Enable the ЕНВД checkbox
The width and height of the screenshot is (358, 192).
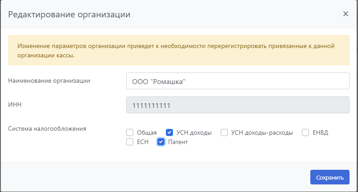[305, 132]
